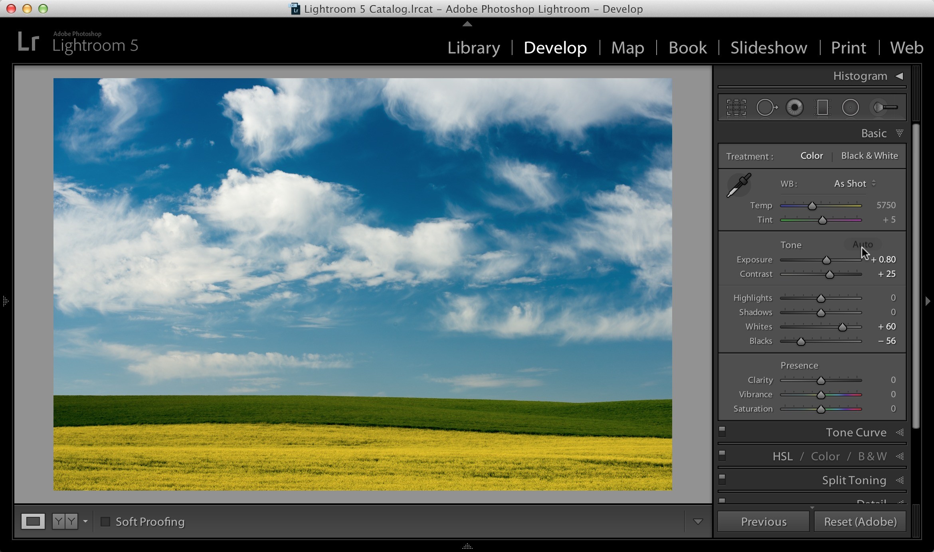
Task: Select the Adjustment Brush tool
Action: tap(885, 108)
